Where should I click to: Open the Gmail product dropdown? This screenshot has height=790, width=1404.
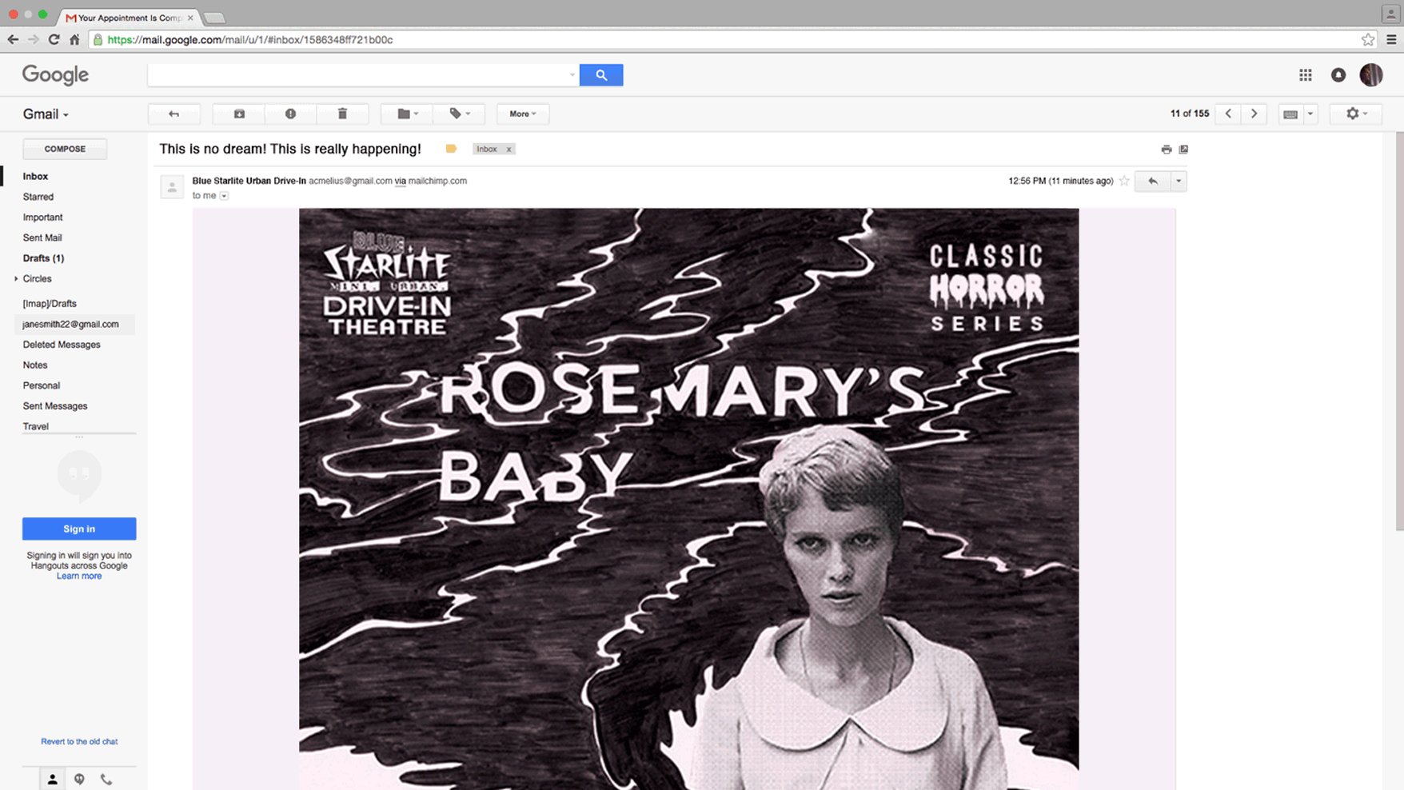point(46,114)
